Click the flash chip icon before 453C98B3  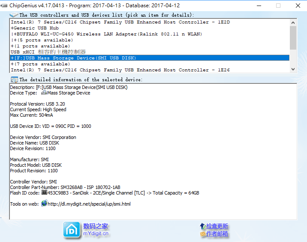[45, 193]
